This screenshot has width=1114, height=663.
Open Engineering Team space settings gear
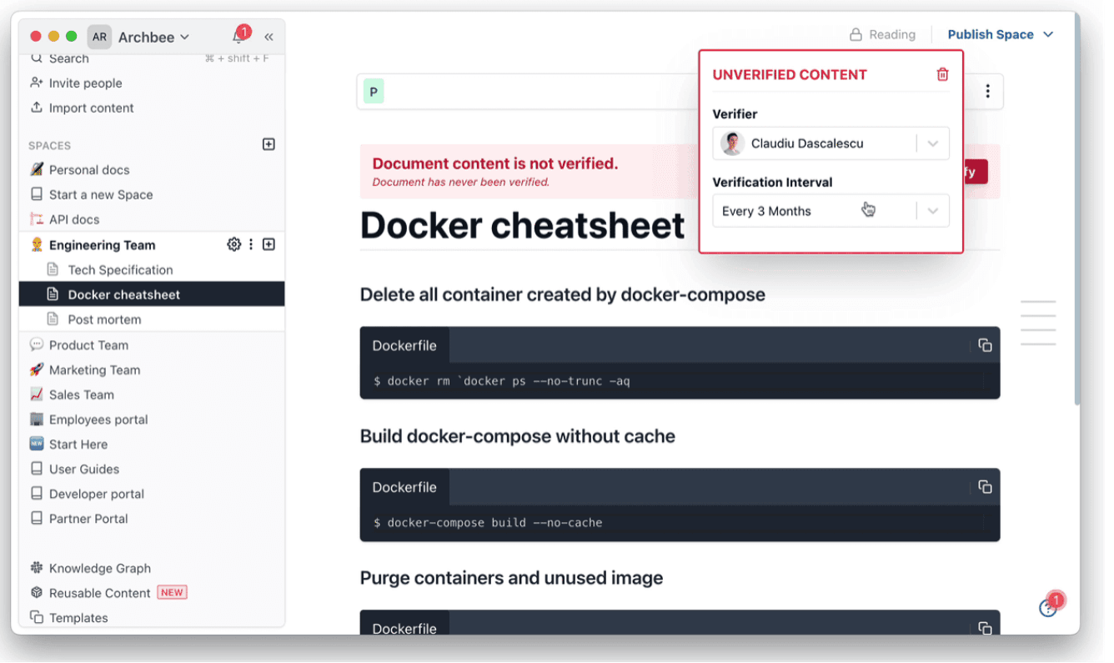pos(234,244)
